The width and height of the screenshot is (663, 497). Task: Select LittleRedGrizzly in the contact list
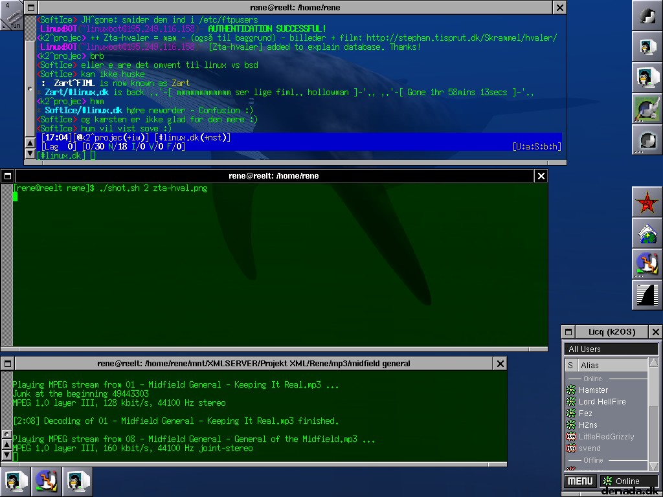(x=606, y=437)
